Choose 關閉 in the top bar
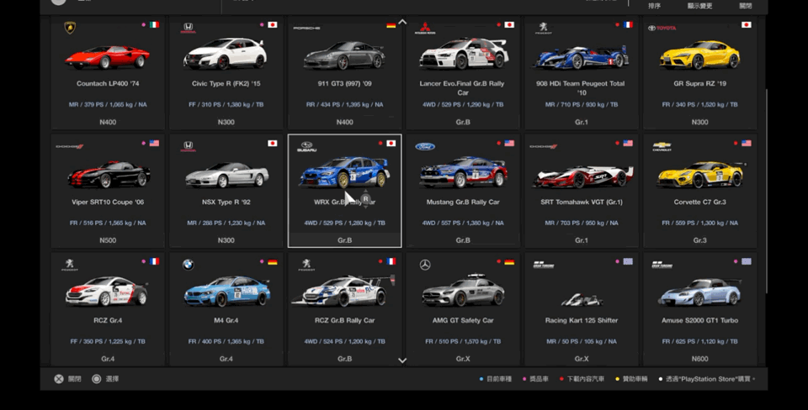Viewport: 808px width, 410px height. [x=746, y=6]
